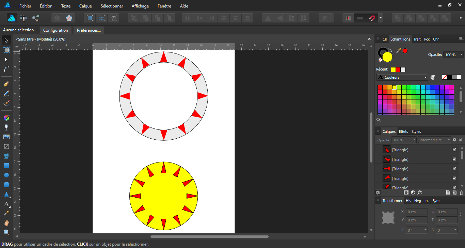
Task: Uncheck visibility of third Triangle layer
Action: (454, 169)
